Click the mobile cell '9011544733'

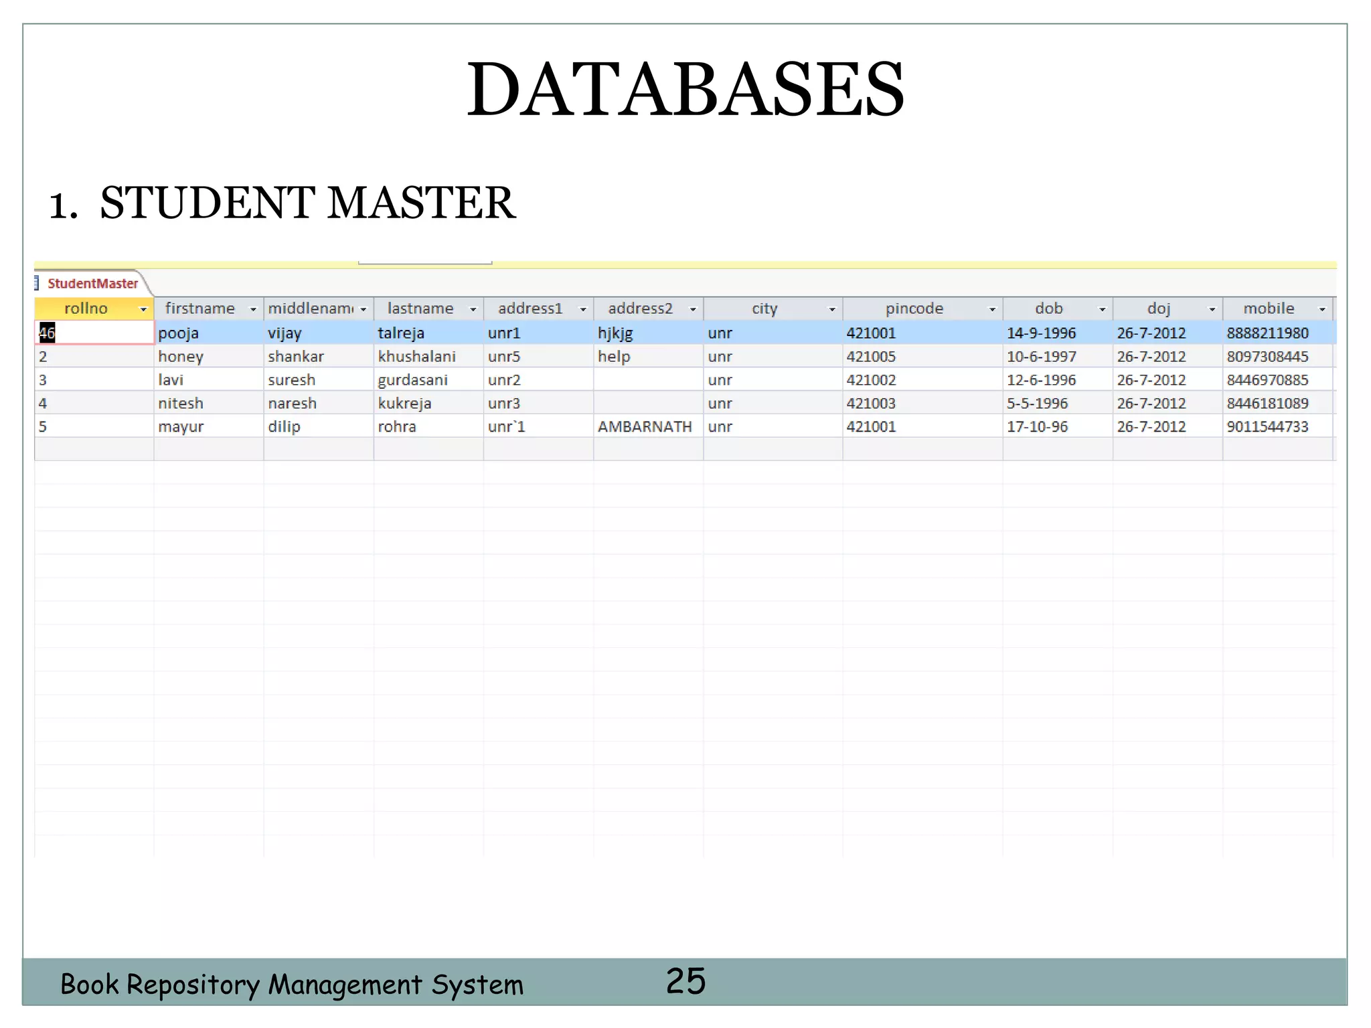click(1278, 426)
